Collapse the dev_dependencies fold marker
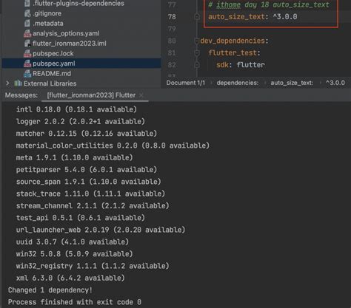351x308 pixels. pos(197,41)
